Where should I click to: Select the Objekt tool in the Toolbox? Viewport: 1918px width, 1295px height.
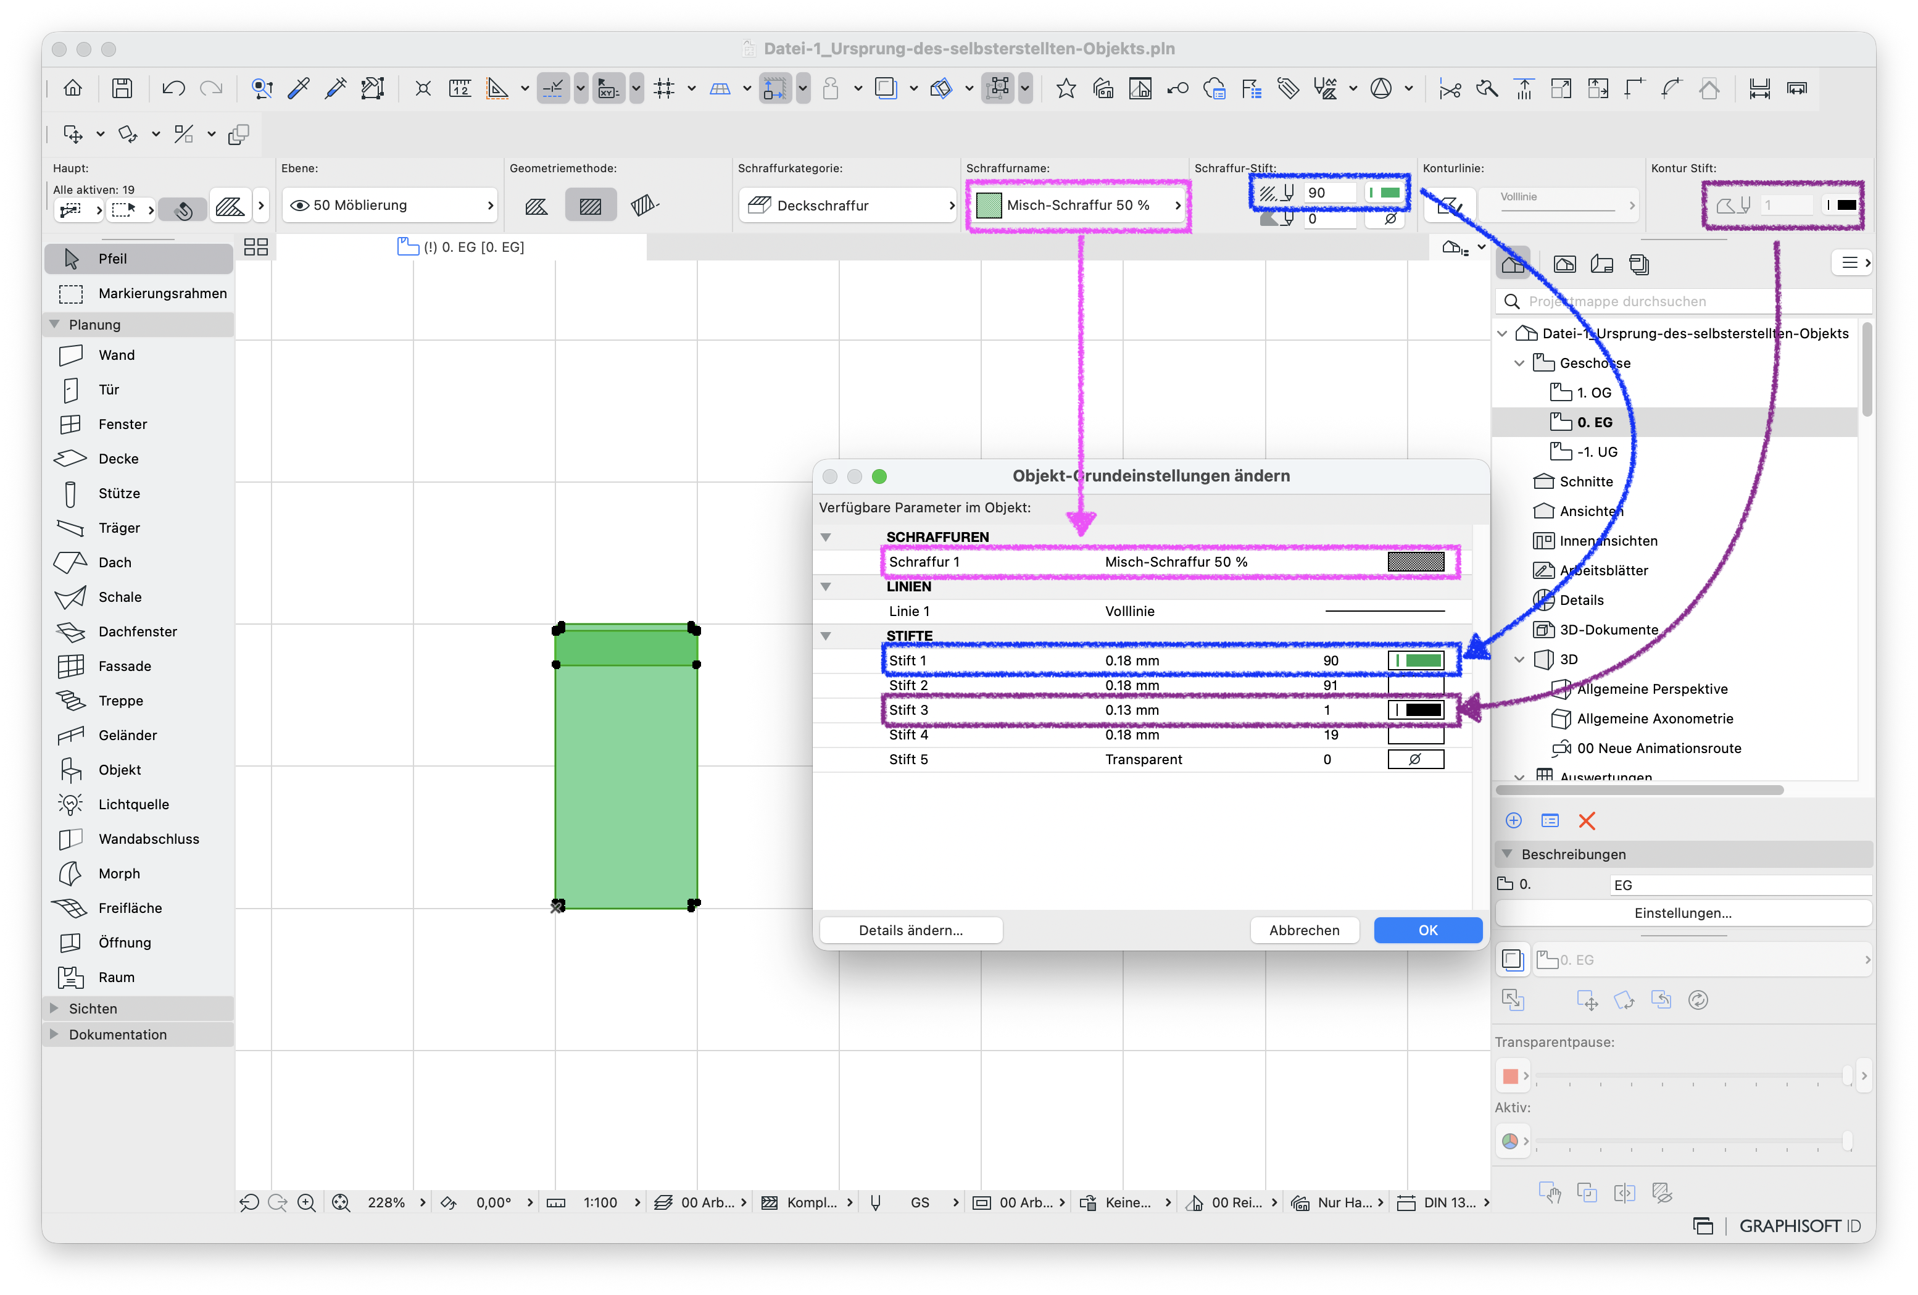click(x=120, y=769)
